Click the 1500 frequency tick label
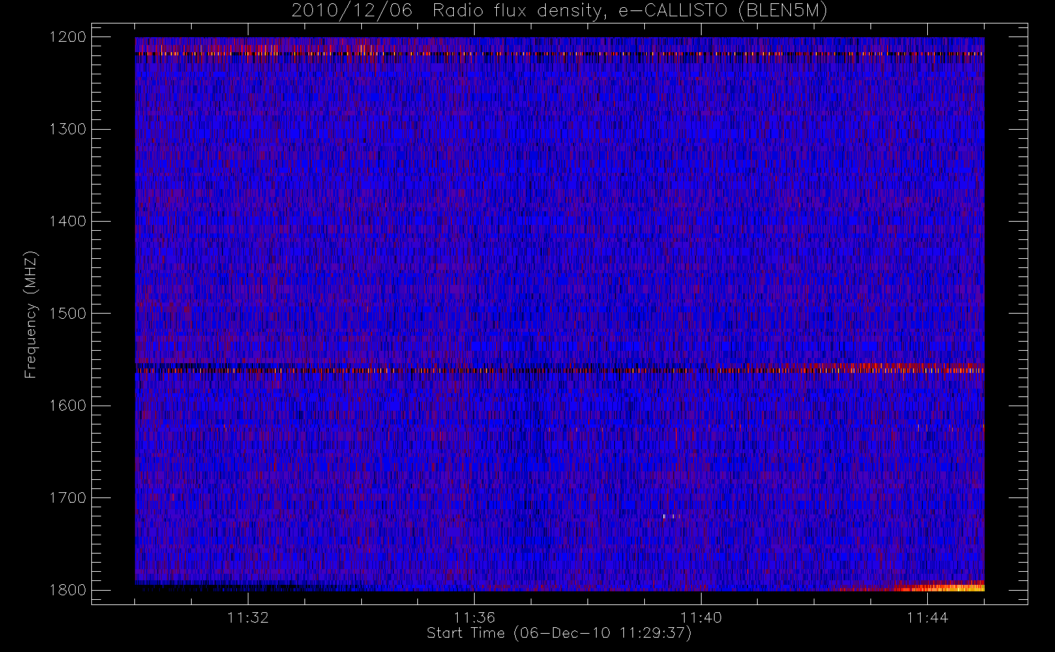This screenshot has width=1055, height=652. 68,314
